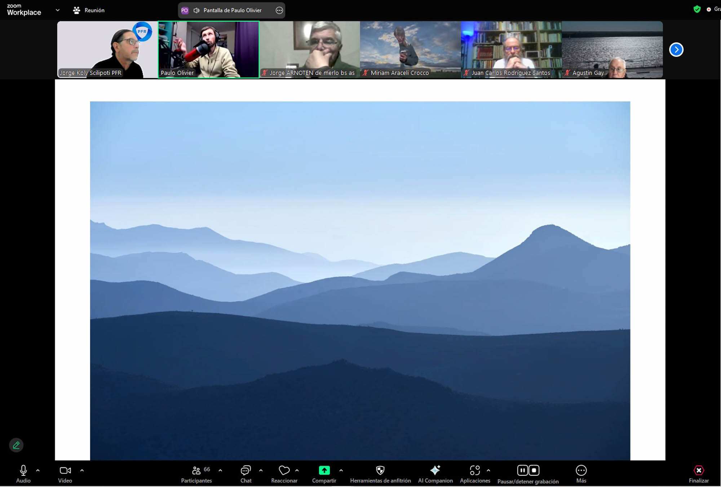Select Miriam Araceli Crocco video tile
The width and height of the screenshot is (721, 487).
click(410, 49)
